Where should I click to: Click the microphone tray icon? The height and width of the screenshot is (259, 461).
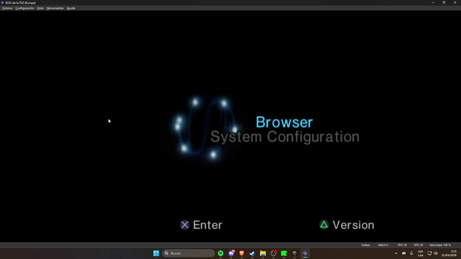click(x=411, y=253)
